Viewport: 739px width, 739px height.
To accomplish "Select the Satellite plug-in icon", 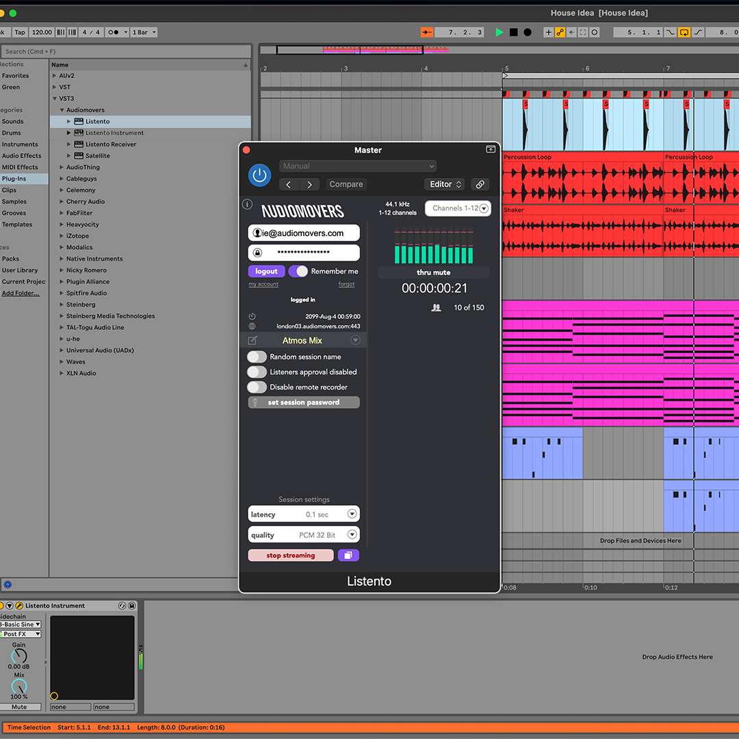I will [x=79, y=155].
